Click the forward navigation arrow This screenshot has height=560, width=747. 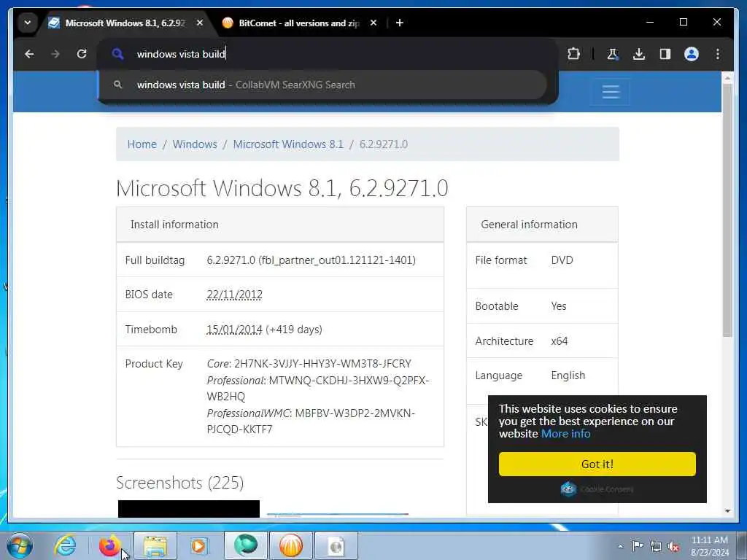pos(55,54)
